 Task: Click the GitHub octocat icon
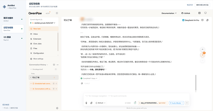182,13
